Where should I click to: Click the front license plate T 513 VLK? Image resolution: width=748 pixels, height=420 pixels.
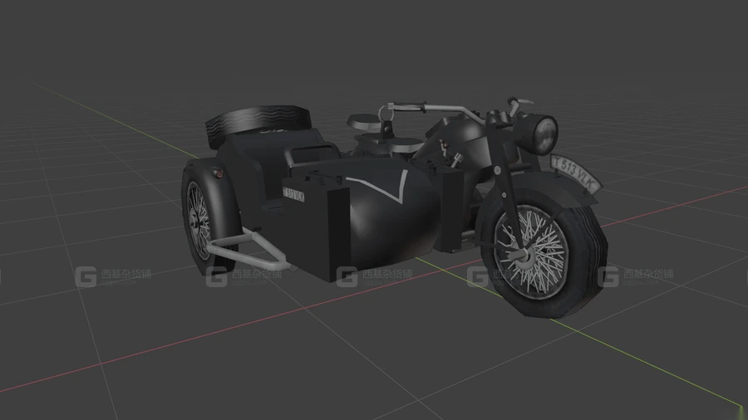tap(575, 173)
